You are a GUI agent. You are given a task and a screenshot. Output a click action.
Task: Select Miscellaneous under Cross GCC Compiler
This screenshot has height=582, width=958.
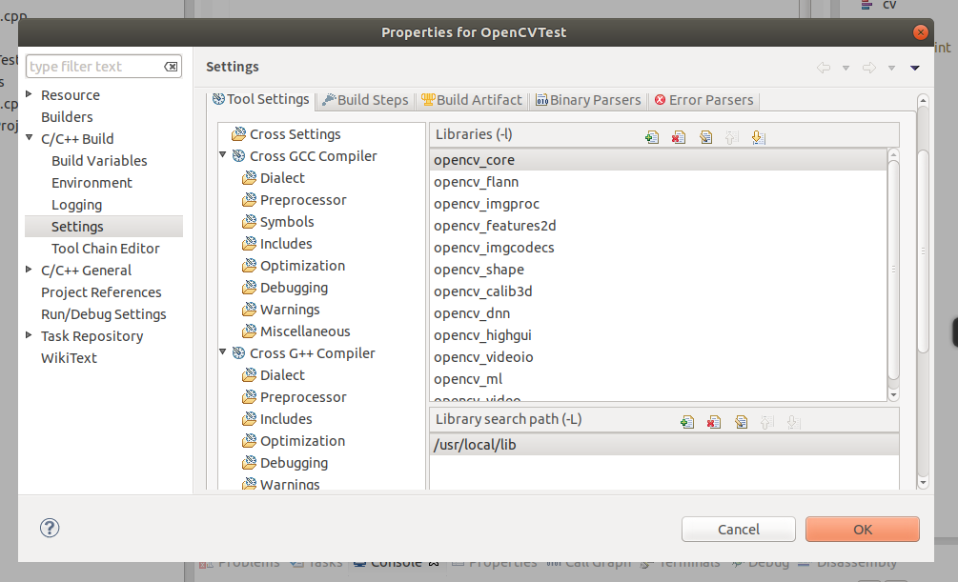tap(305, 331)
